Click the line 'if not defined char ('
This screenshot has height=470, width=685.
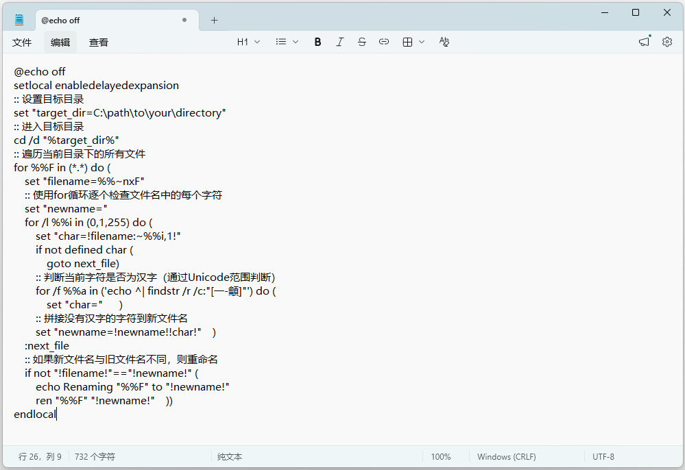(84, 249)
